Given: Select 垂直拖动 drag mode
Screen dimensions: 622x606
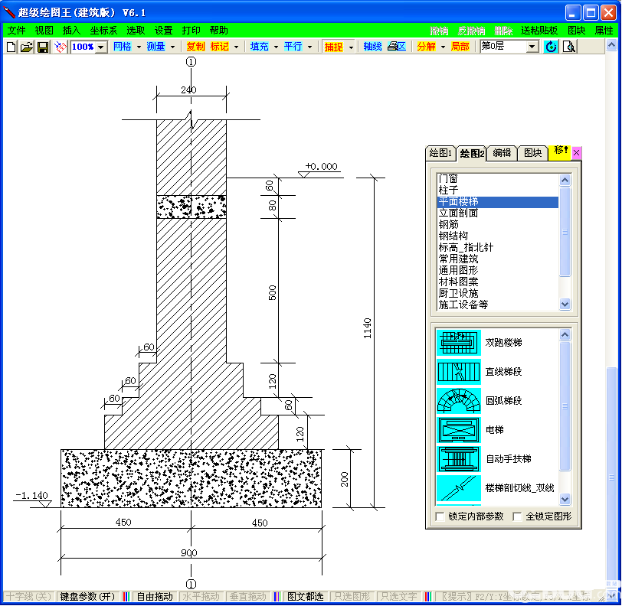Looking at the screenshot, I should [248, 597].
